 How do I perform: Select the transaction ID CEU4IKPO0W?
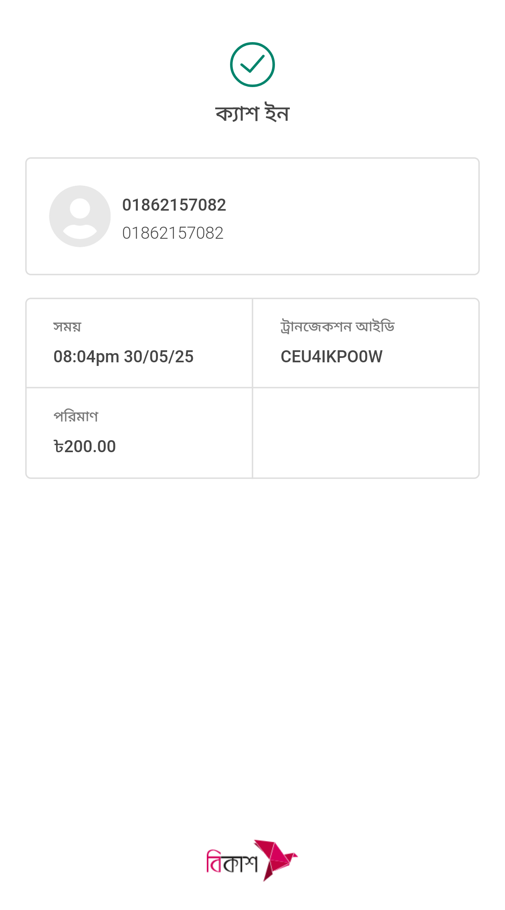click(x=331, y=357)
